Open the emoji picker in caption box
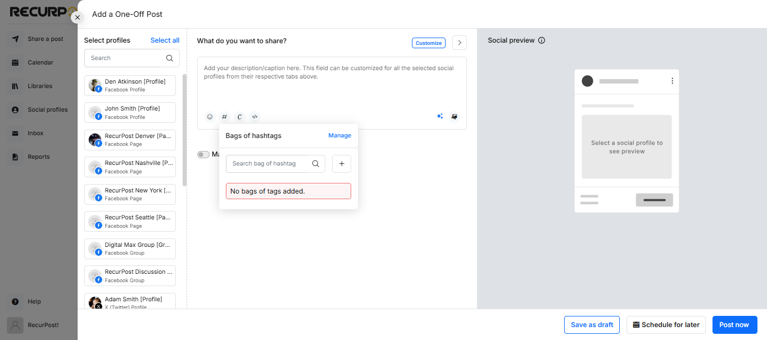 (210, 117)
